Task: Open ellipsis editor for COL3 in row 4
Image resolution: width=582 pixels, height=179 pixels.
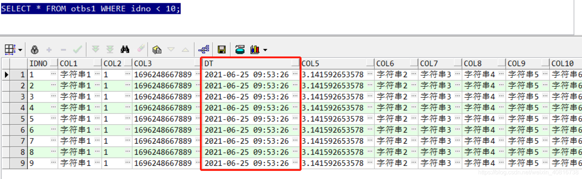Action: 198,107
